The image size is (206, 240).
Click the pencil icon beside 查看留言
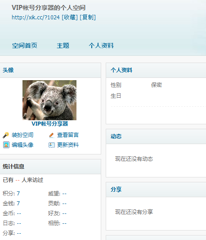[x=52, y=135]
